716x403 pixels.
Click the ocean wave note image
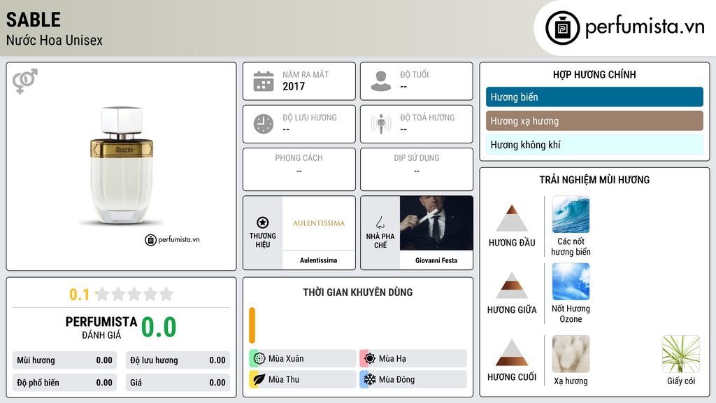tap(571, 214)
